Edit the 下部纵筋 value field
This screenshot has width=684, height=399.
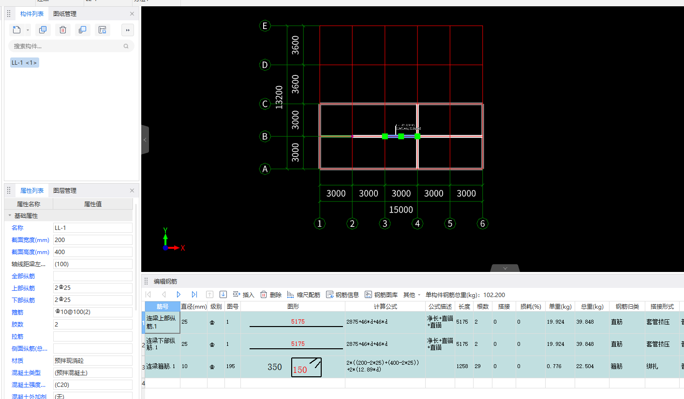[x=93, y=300]
